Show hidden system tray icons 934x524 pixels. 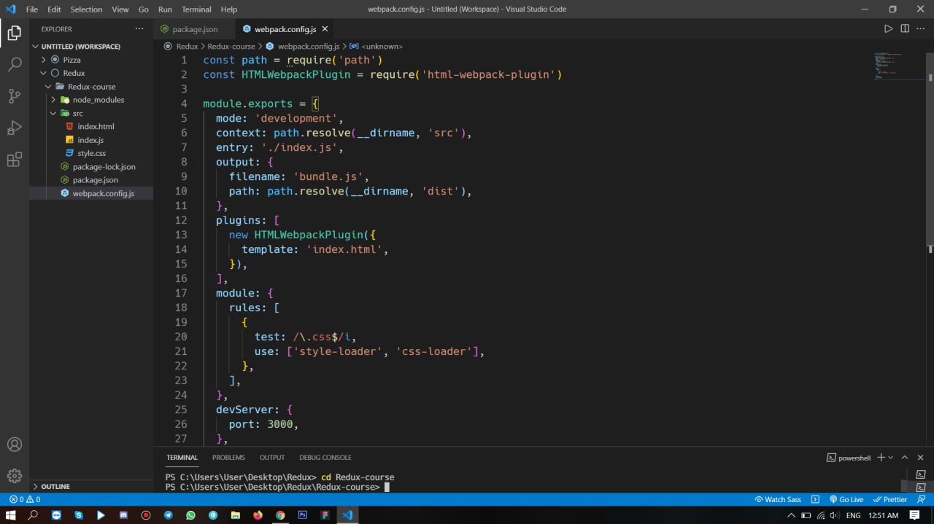click(791, 515)
